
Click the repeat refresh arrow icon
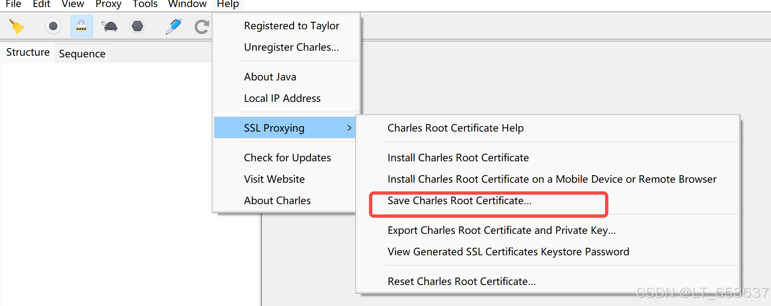coord(201,27)
